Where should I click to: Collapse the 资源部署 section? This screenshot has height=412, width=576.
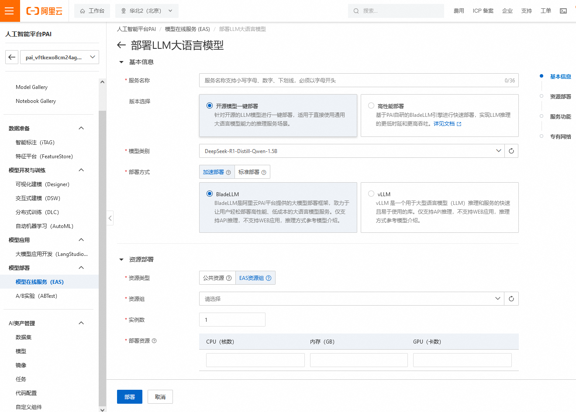pos(121,260)
